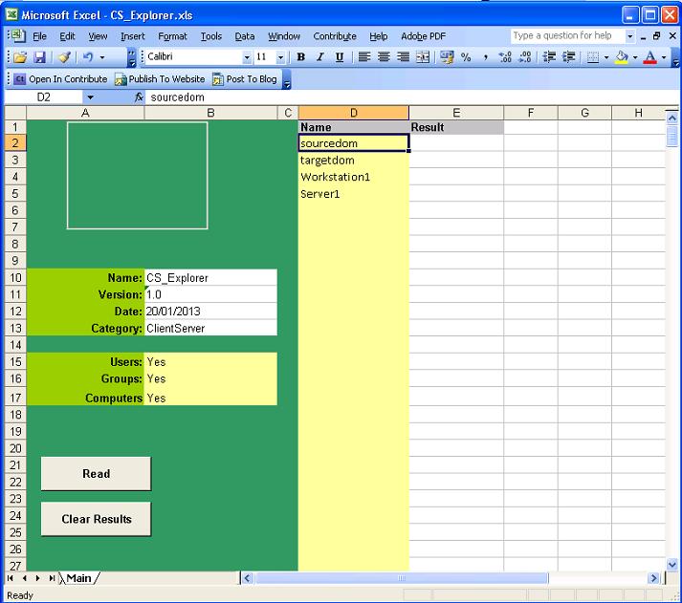Image resolution: width=682 pixels, height=603 pixels.
Task: Toggle Bold formatting
Action: [x=301, y=57]
